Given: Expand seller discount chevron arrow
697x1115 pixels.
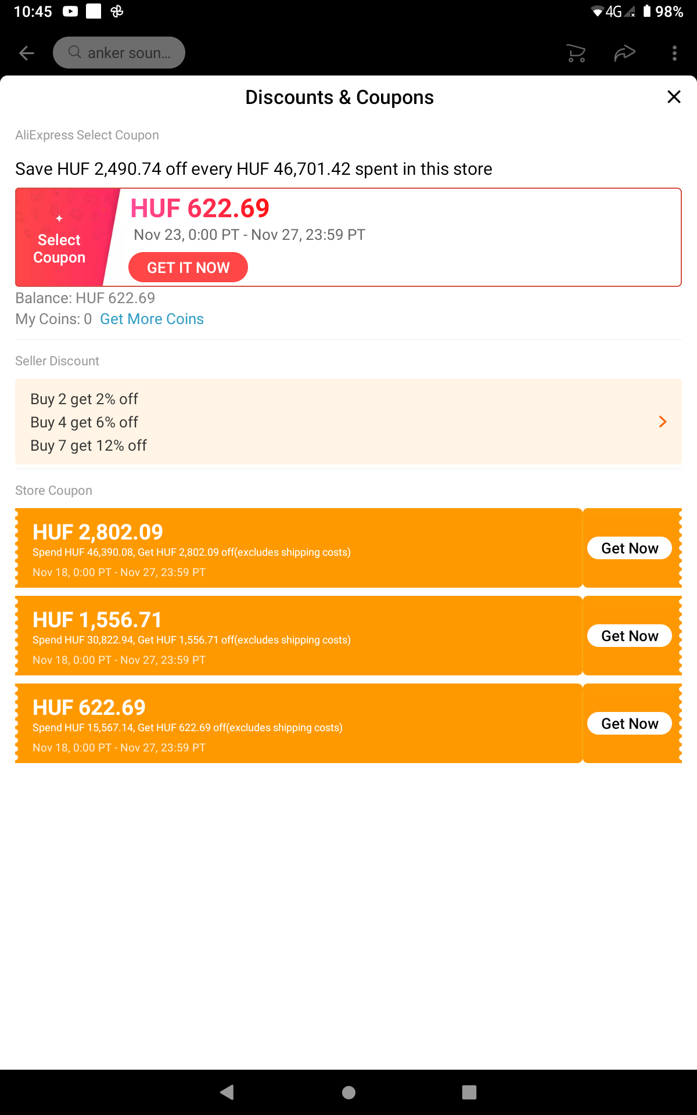Looking at the screenshot, I should pos(663,422).
